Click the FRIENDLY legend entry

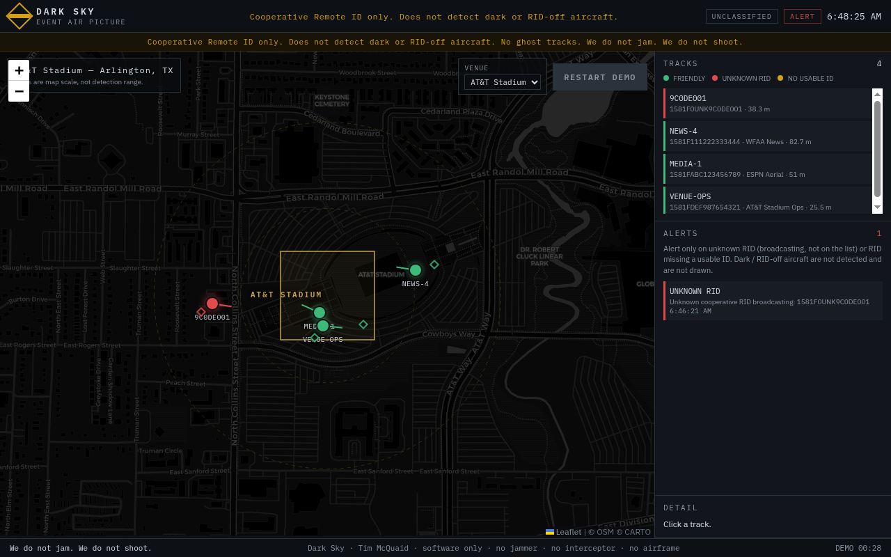click(684, 79)
